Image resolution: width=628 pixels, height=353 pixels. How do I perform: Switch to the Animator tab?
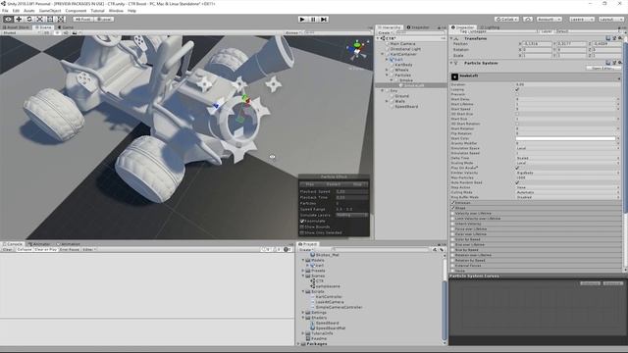pos(39,244)
